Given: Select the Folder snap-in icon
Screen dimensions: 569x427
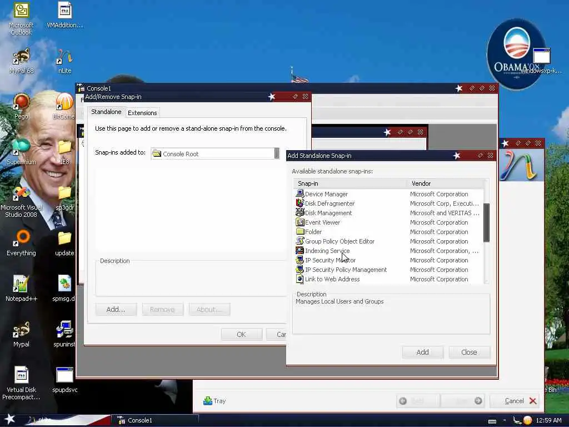Looking at the screenshot, I should (300, 232).
